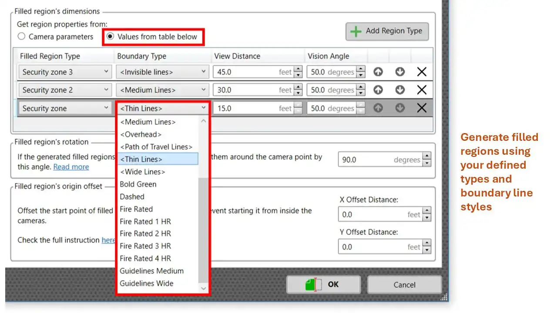Open Security zone 3 type dropdown
This screenshot has height=313, width=557.
64,72
